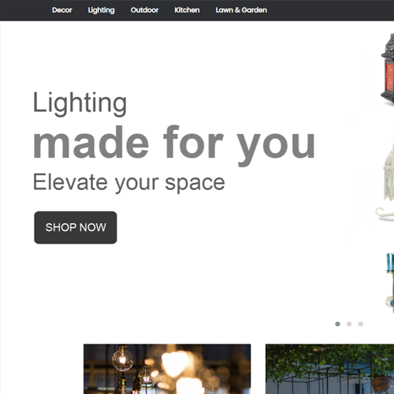Open the Decor menu item
394x394 pixels.
(x=62, y=10)
